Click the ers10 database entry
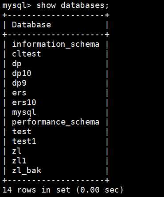Viewport: 164px width, 197px height. tap(24, 102)
